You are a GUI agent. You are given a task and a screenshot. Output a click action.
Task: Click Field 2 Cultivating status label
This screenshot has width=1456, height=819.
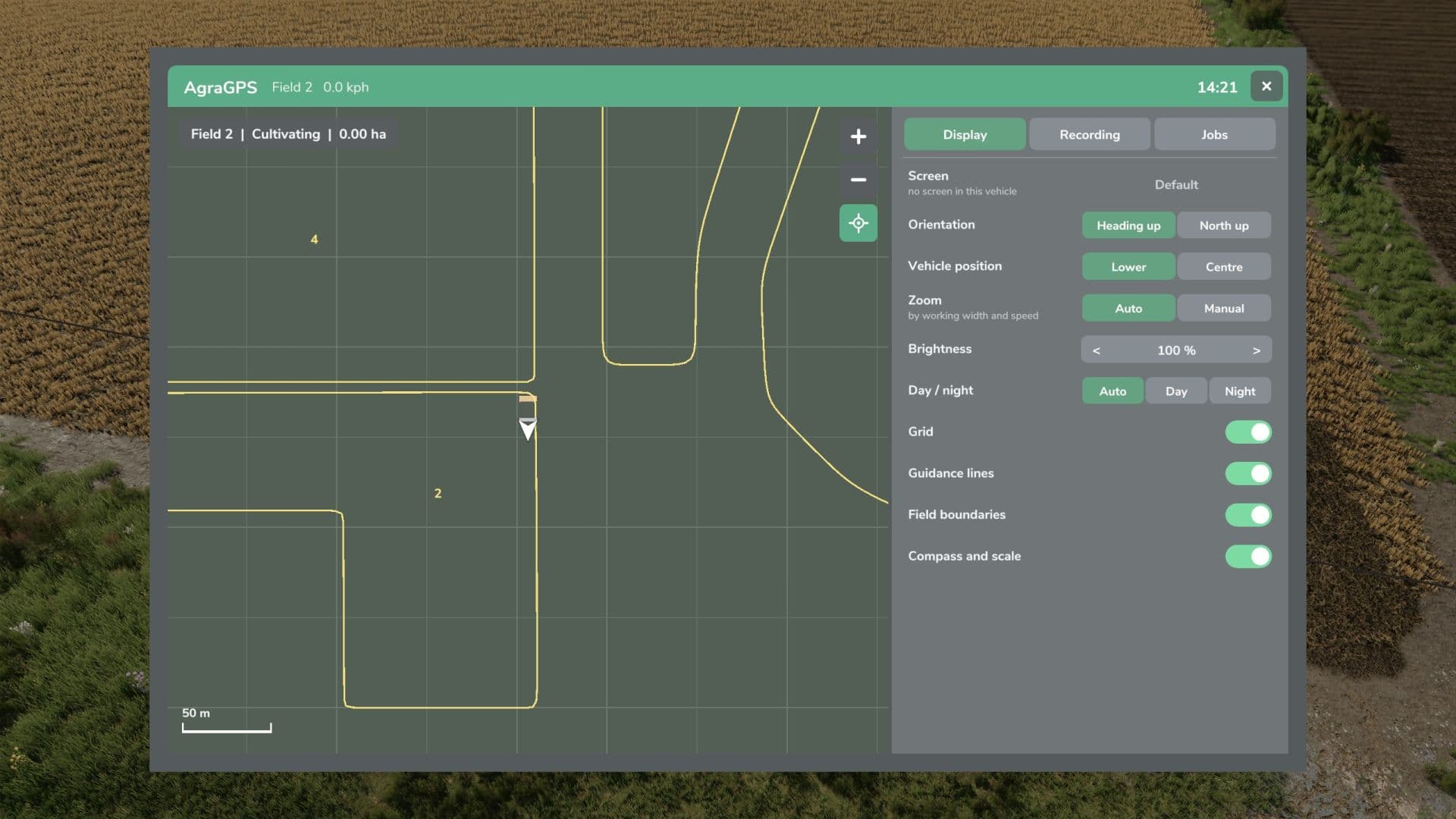[x=288, y=134]
